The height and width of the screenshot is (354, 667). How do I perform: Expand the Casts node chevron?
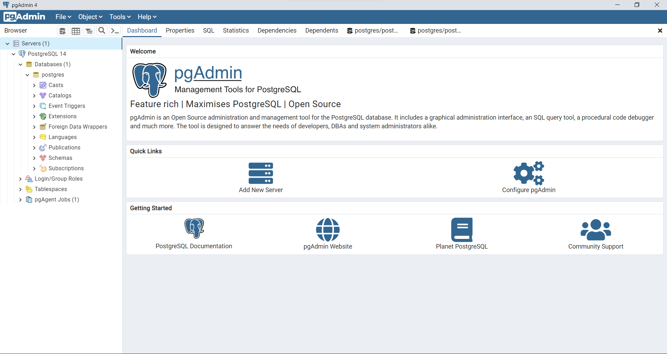tap(34, 85)
